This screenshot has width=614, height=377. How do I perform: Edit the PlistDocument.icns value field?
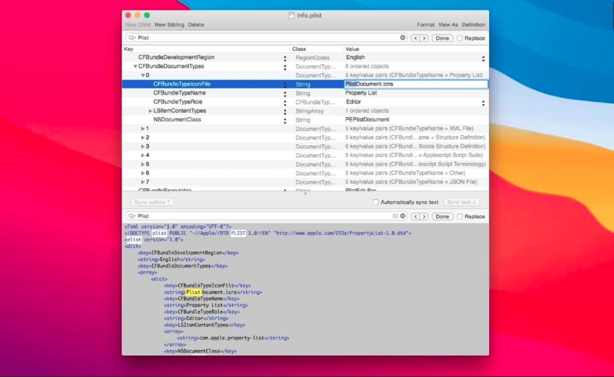click(416, 84)
